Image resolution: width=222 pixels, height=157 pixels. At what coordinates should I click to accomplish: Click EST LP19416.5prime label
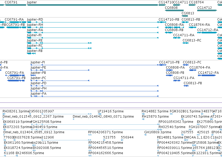coord(111,111)
